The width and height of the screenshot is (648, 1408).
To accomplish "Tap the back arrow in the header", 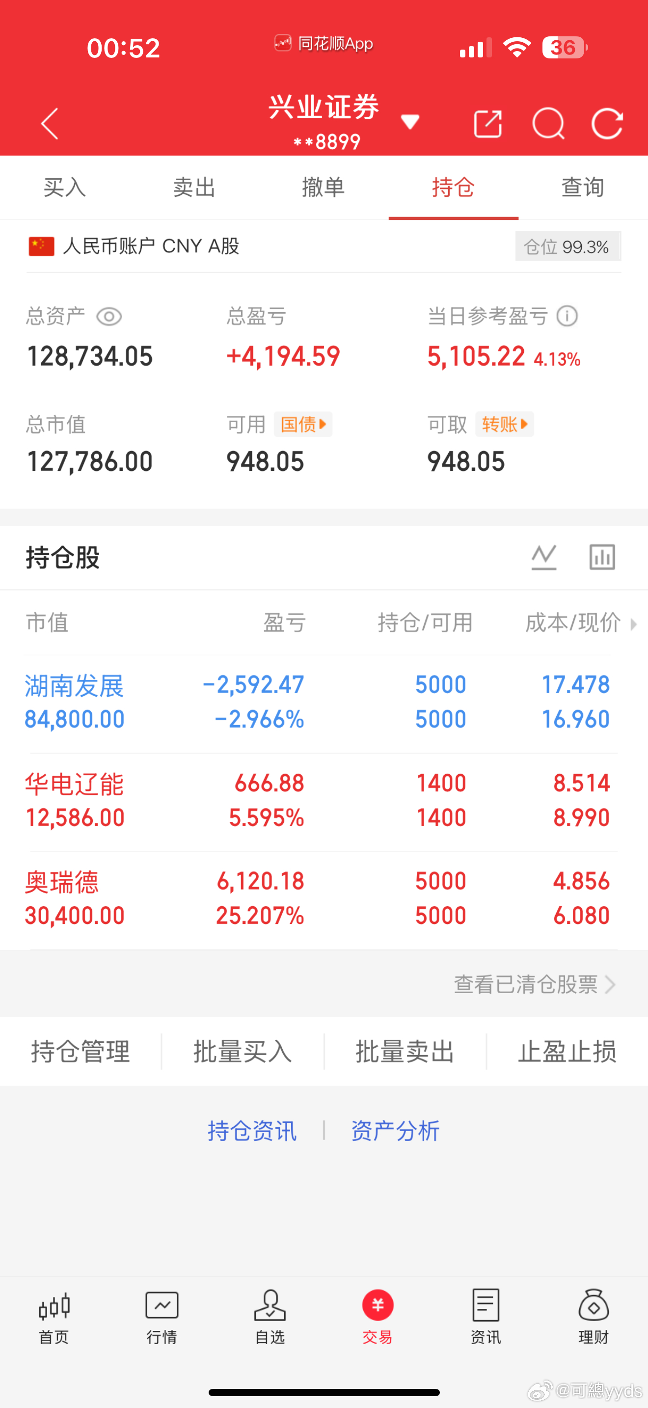I will (50, 124).
